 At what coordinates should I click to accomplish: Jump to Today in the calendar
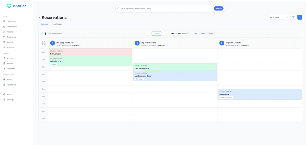[157, 33]
